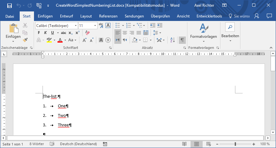The height and width of the screenshot is (148, 276).
Task: Click word count 8 Wörter
Action: coord(37,144)
